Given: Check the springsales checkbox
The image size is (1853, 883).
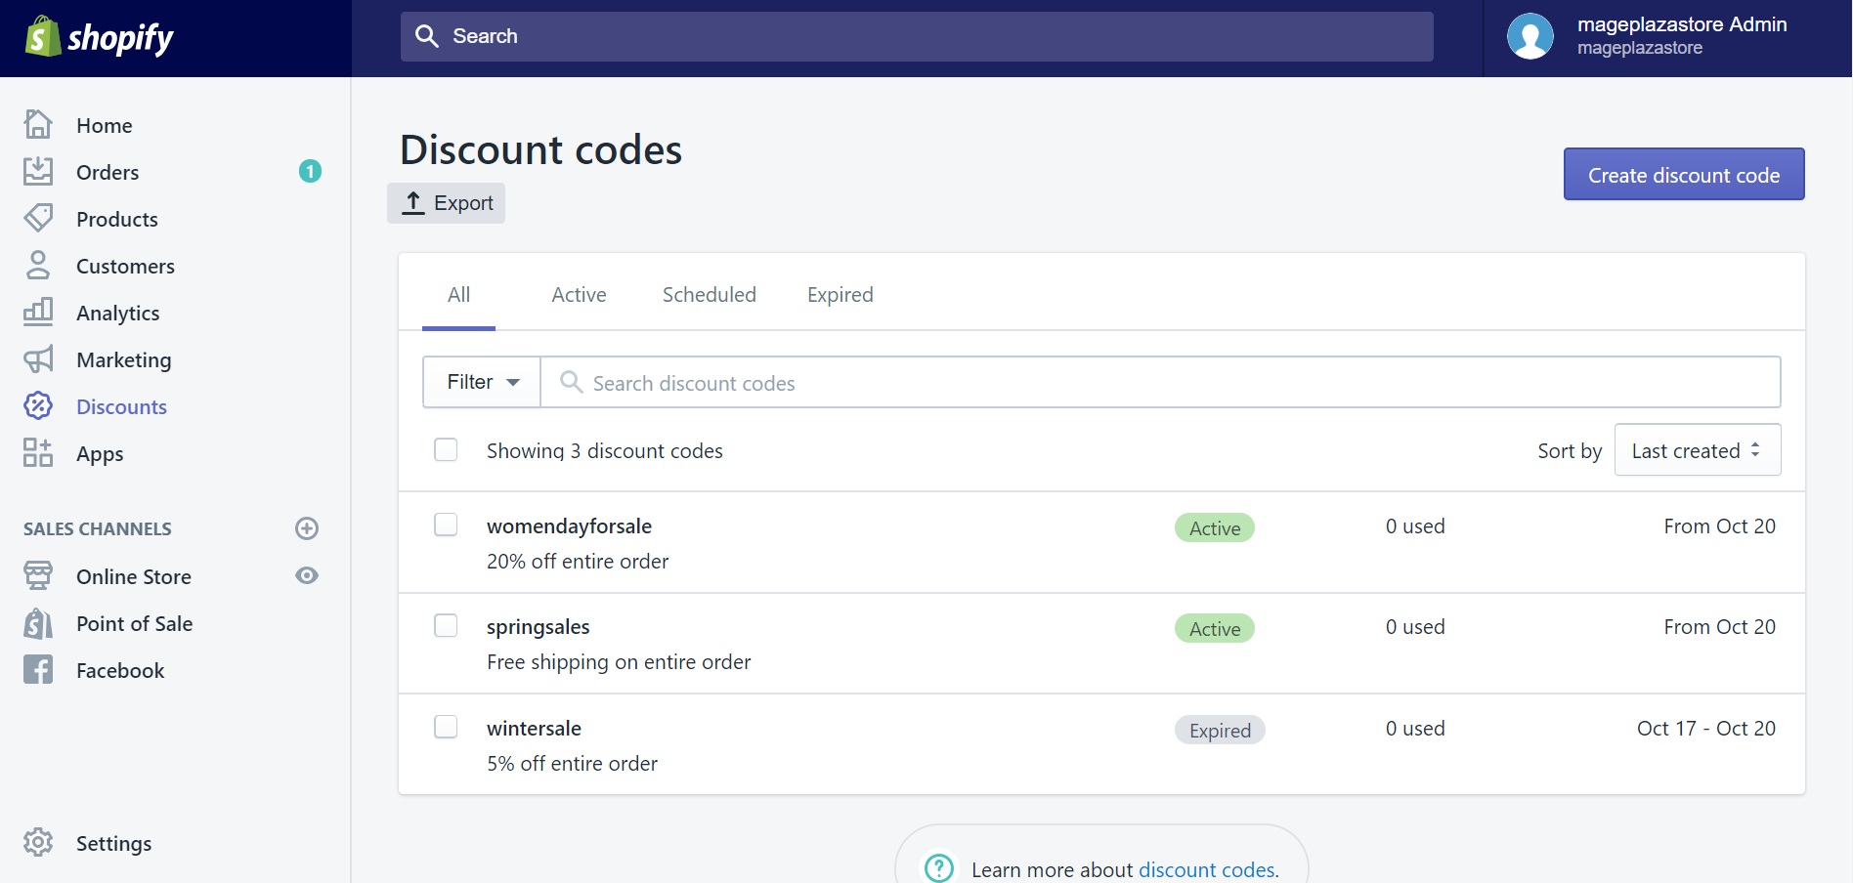Looking at the screenshot, I should tap(446, 625).
